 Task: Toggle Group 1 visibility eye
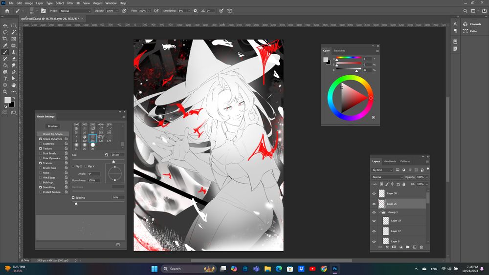(x=374, y=212)
